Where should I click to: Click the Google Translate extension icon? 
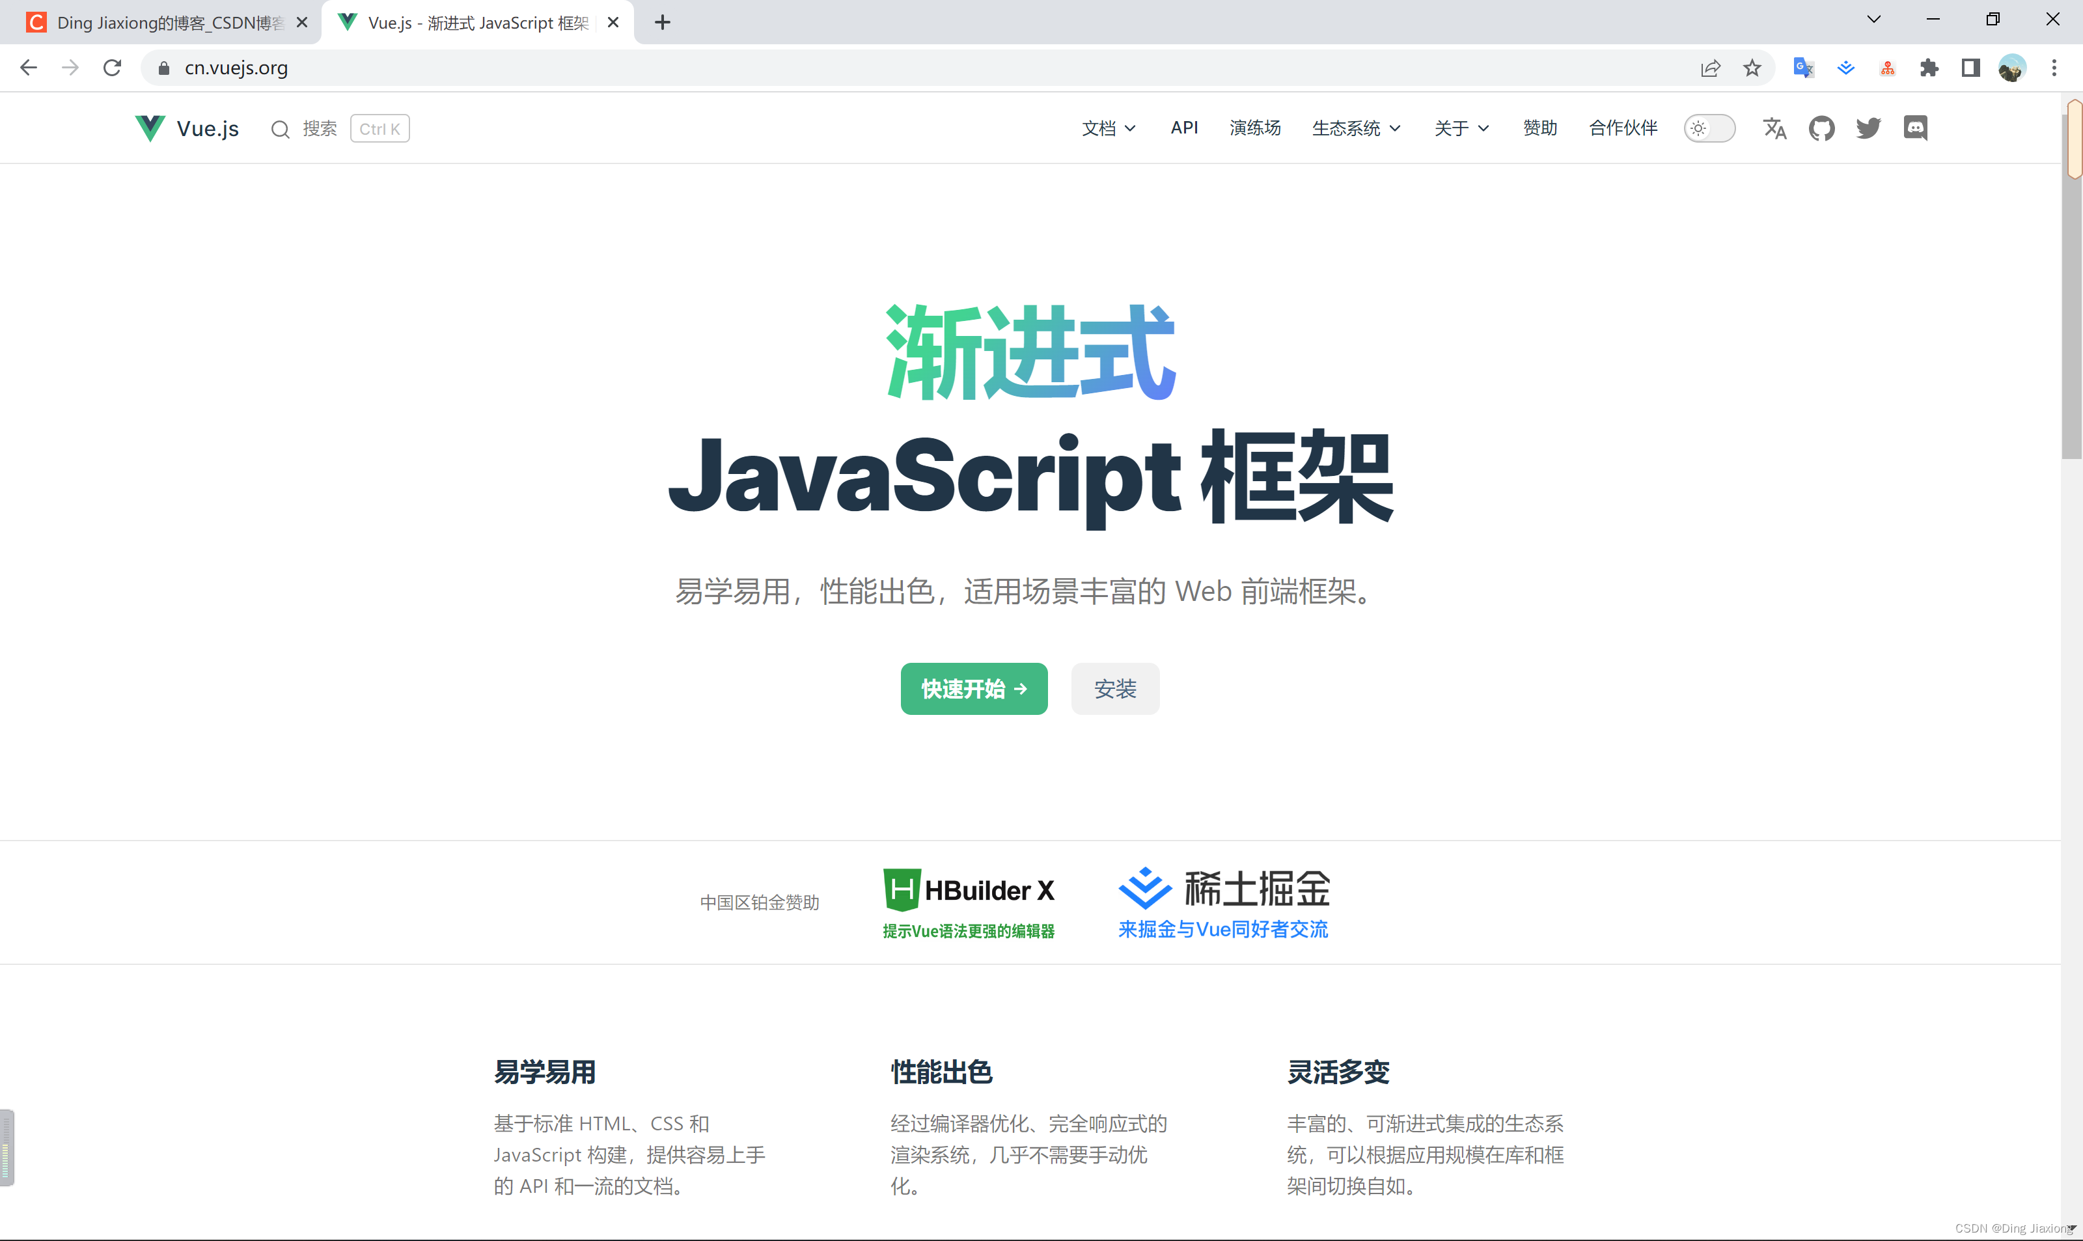[x=1803, y=68]
